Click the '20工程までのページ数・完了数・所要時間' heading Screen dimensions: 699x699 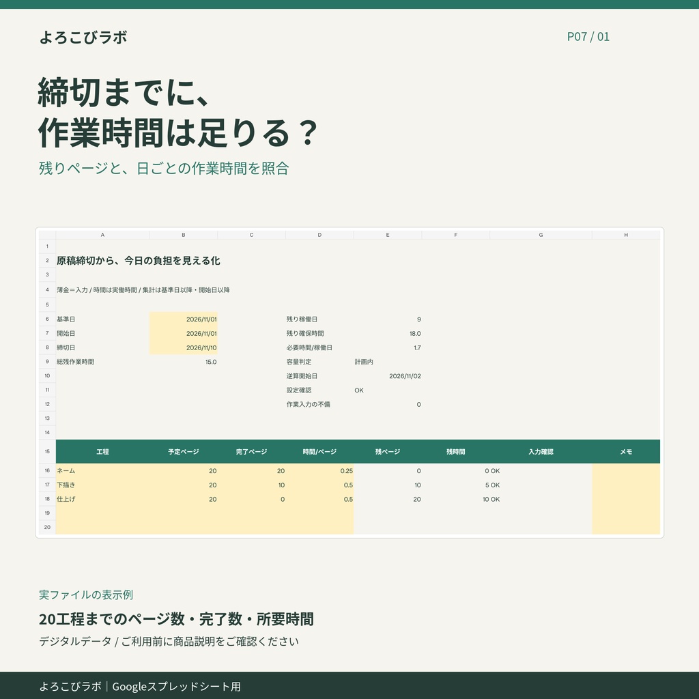177,618
